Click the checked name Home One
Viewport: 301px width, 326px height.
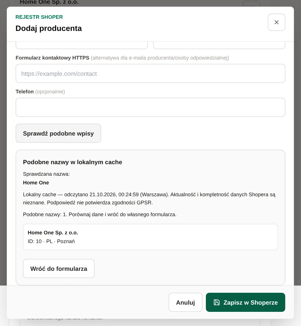tap(36, 183)
